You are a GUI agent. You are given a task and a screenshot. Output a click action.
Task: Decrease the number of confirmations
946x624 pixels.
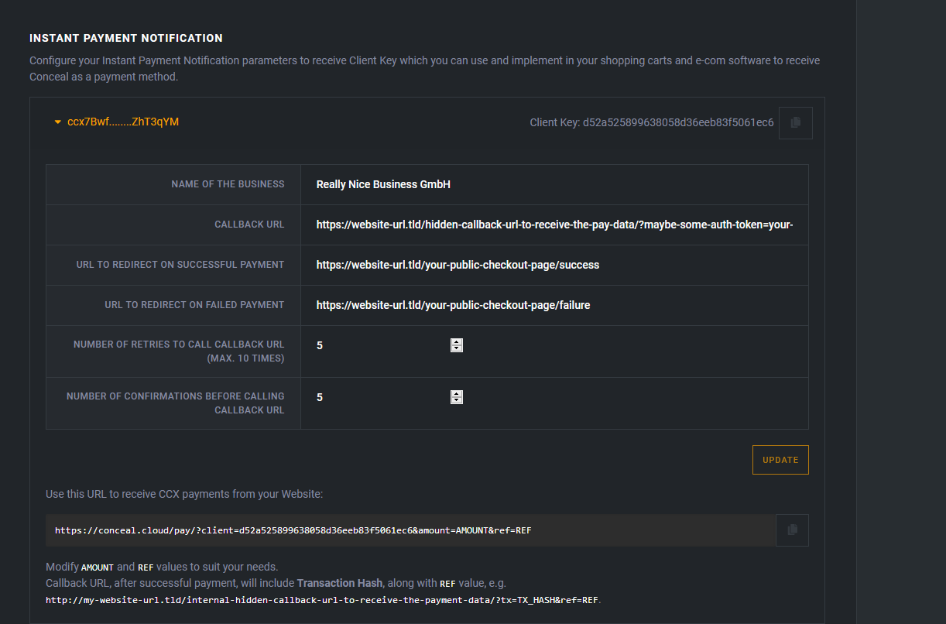(457, 401)
